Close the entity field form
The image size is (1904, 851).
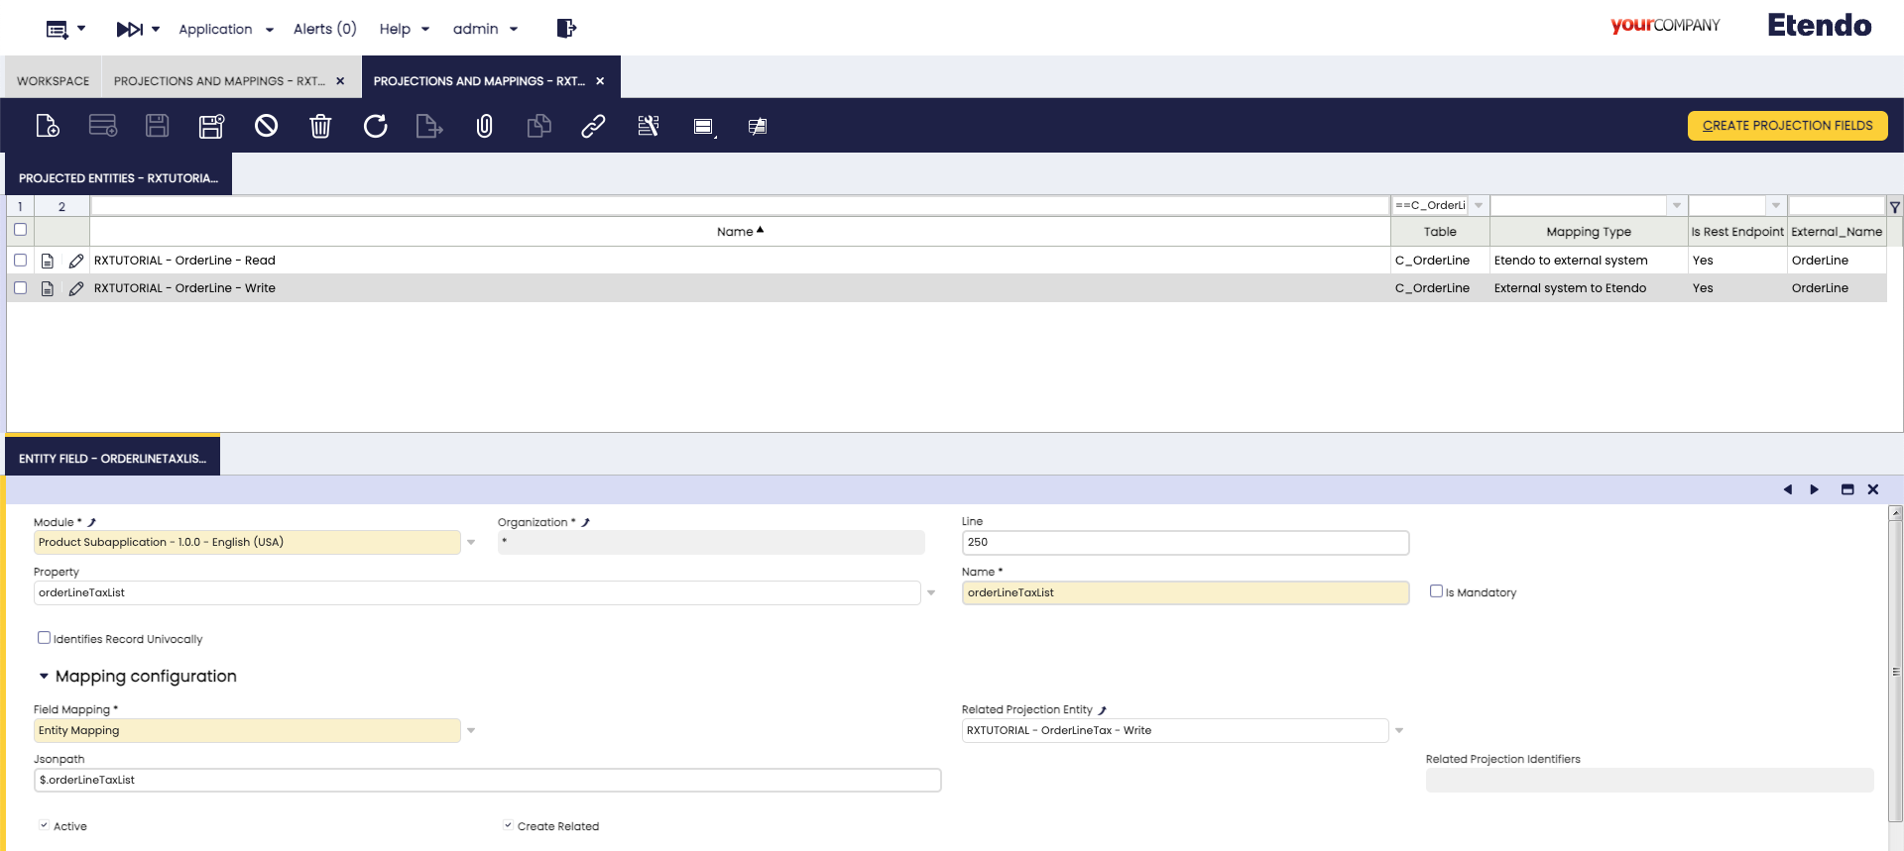pyautogui.click(x=1873, y=489)
